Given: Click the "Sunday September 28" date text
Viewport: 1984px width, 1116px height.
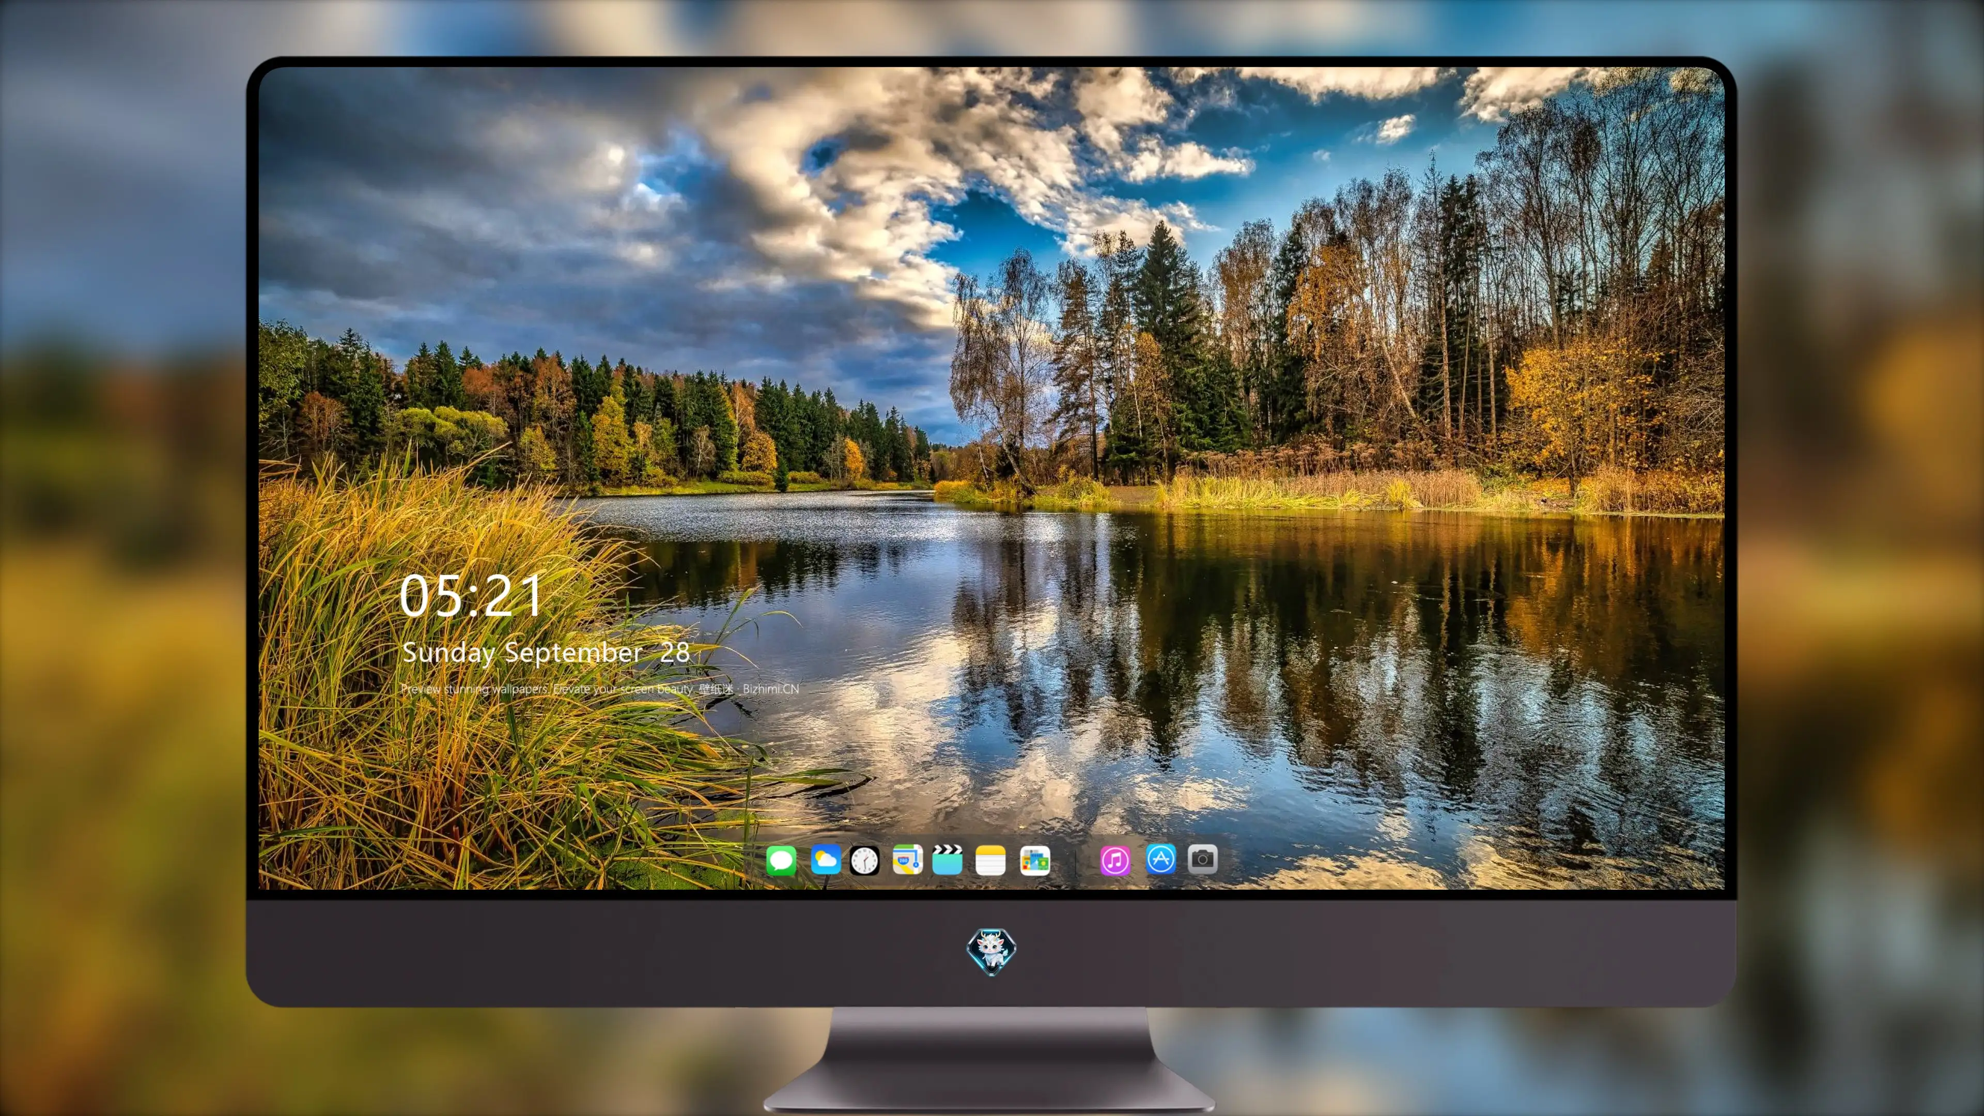Looking at the screenshot, I should click(x=545, y=653).
